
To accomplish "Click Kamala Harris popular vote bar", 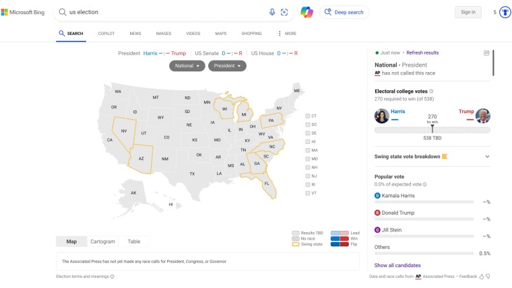I will coord(424,203).
